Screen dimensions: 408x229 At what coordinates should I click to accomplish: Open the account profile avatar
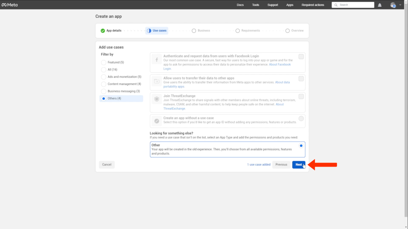coord(393,5)
